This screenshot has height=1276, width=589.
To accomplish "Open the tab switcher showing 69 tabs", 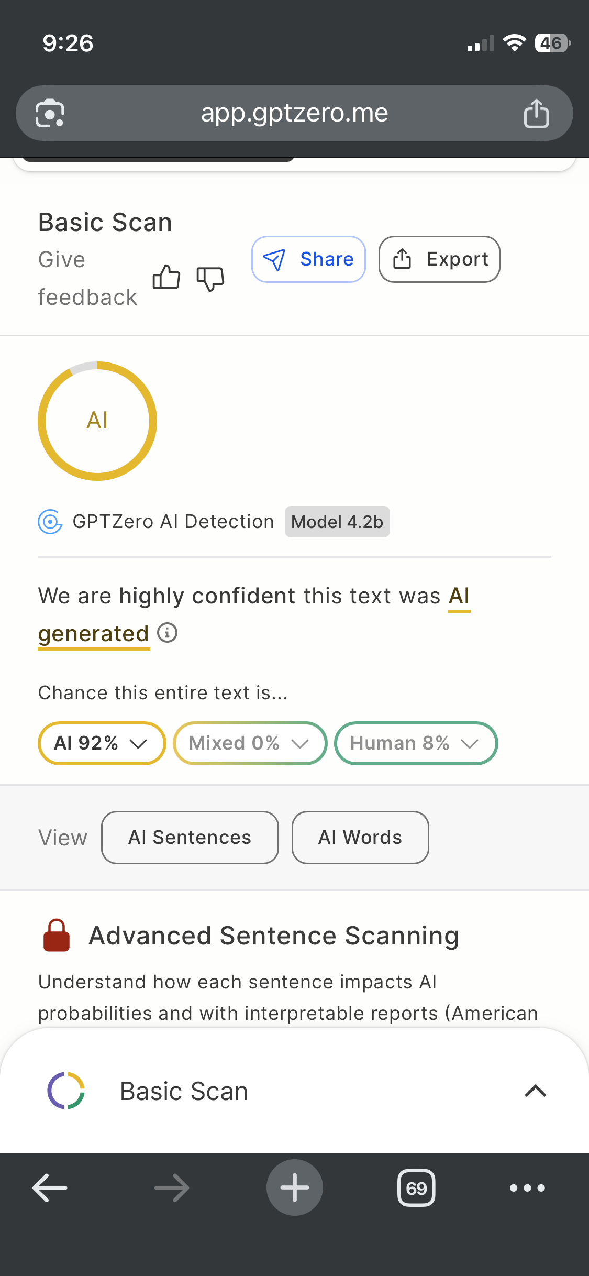I will click(416, 1187).
